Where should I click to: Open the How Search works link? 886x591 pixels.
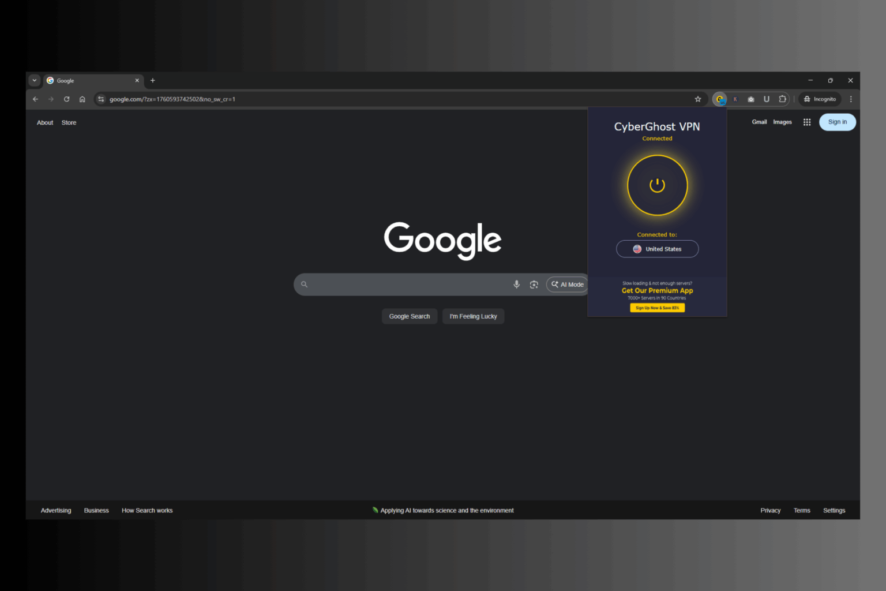[147, 510]
